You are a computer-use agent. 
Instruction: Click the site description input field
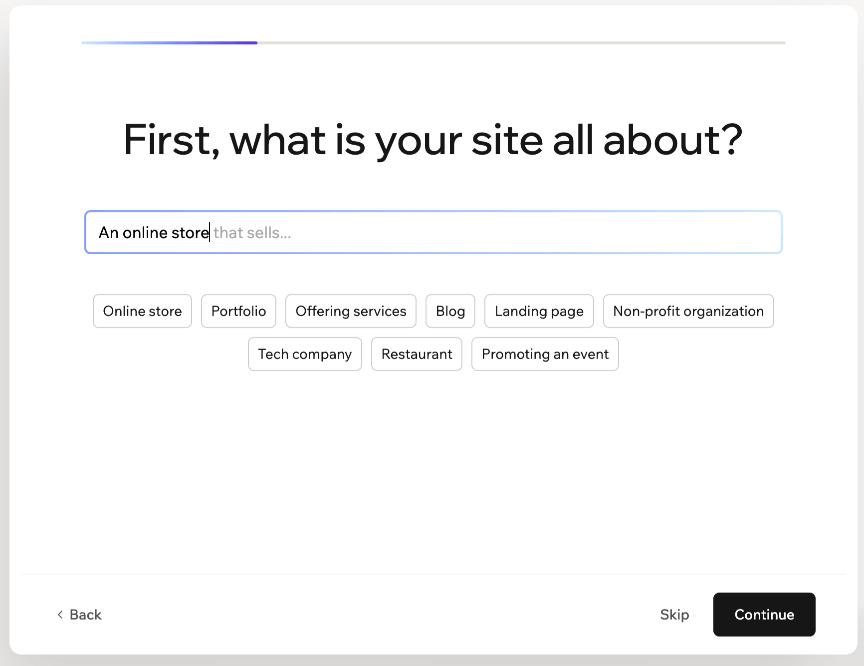[433, 232]
